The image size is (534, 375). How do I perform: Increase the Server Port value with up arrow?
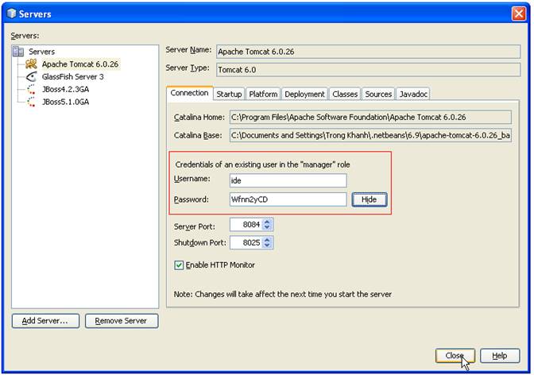pos(267,222)
